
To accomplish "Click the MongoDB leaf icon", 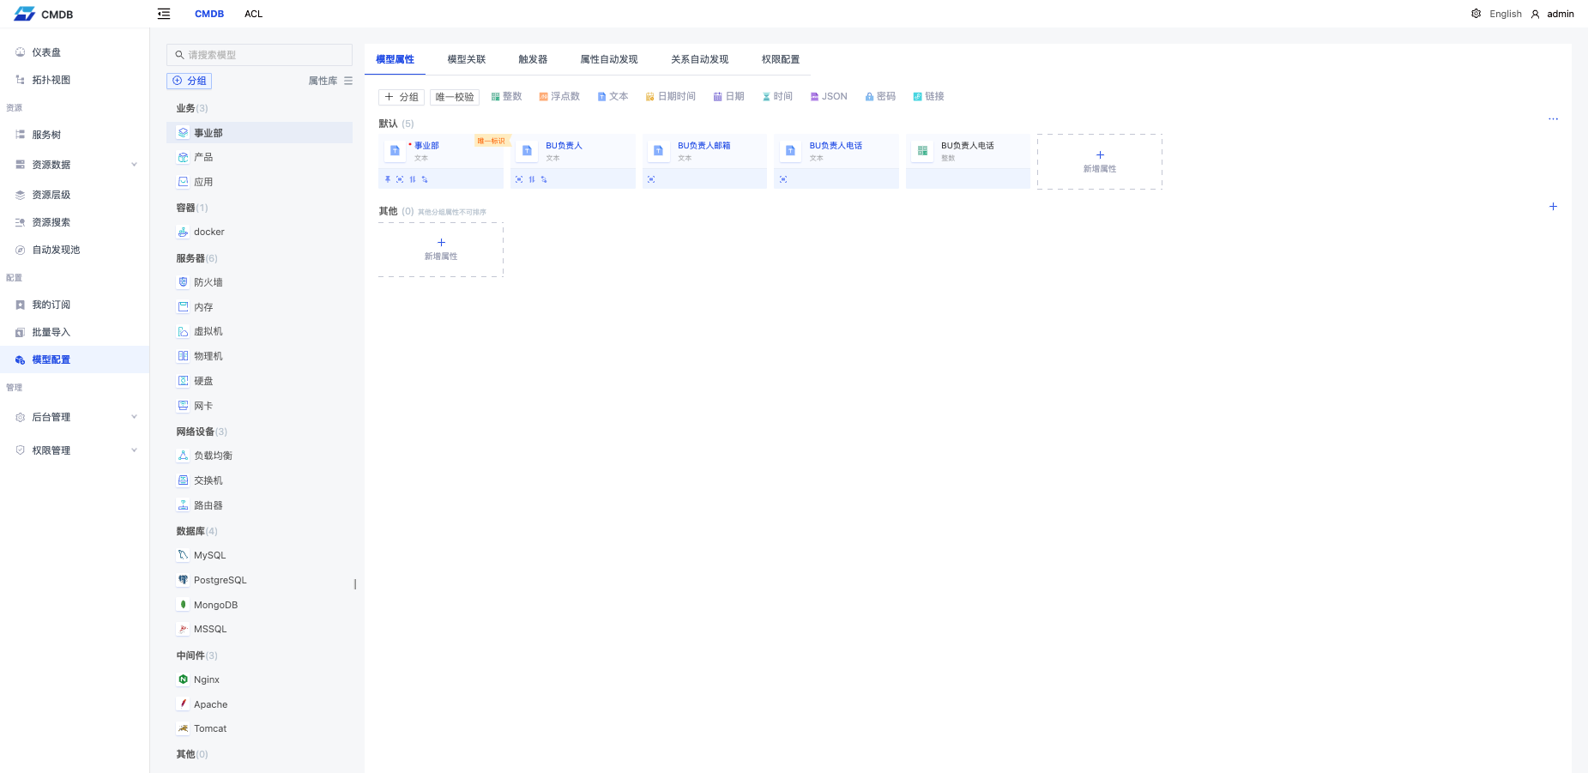I will tap(183, 605).
